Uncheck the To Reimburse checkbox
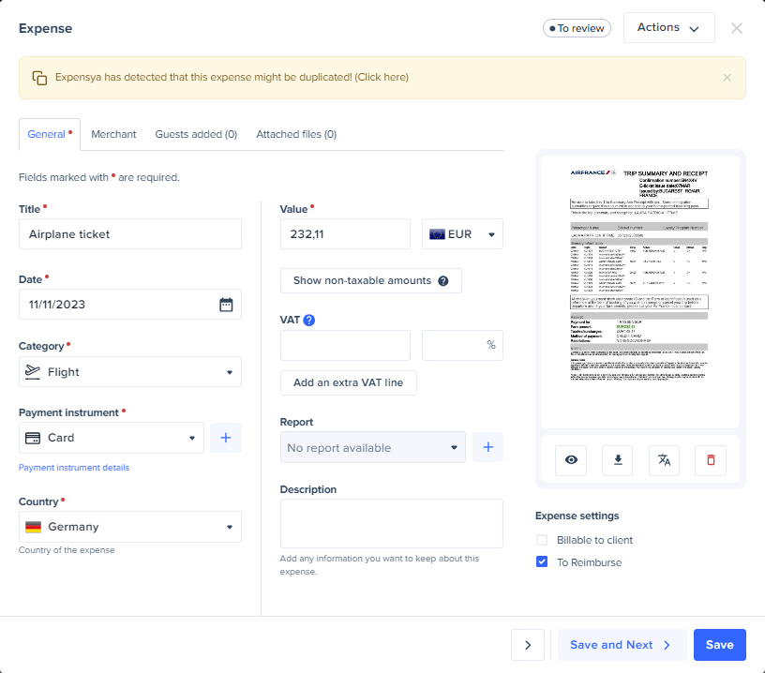This screenshot has height=673, width=765. [541, 561]
